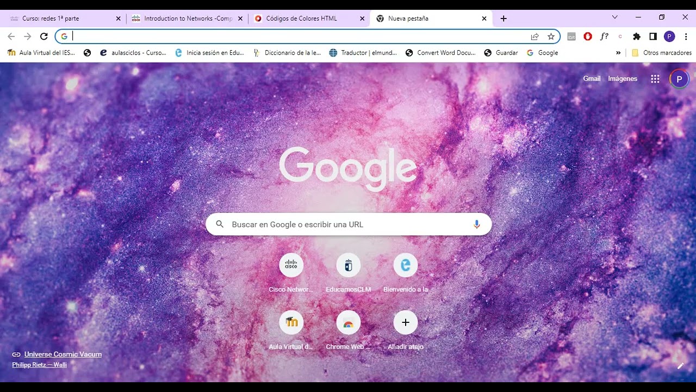Click the Google search box
The width and height of the screenshot is (696, 392).
(349, 224)
